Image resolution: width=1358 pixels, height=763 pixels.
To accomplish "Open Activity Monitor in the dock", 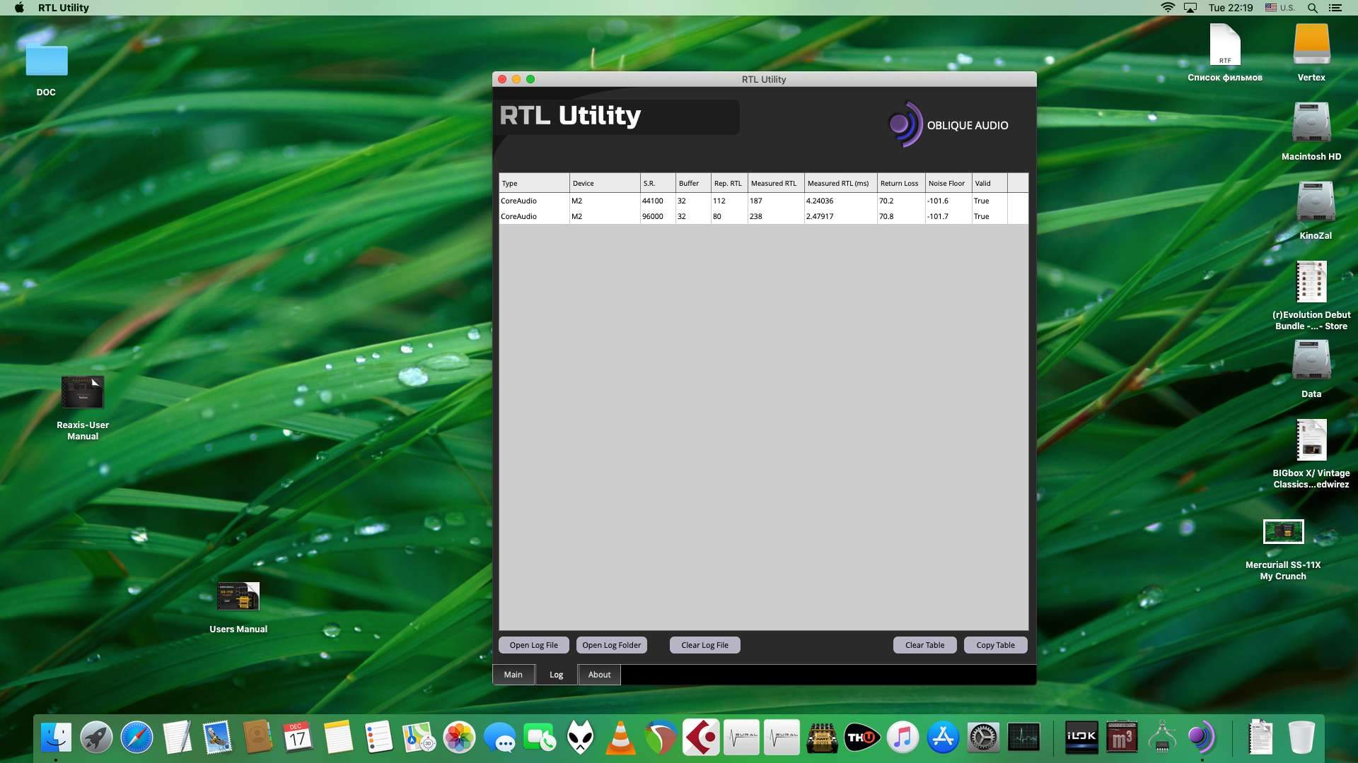I will coord(1023,738).
